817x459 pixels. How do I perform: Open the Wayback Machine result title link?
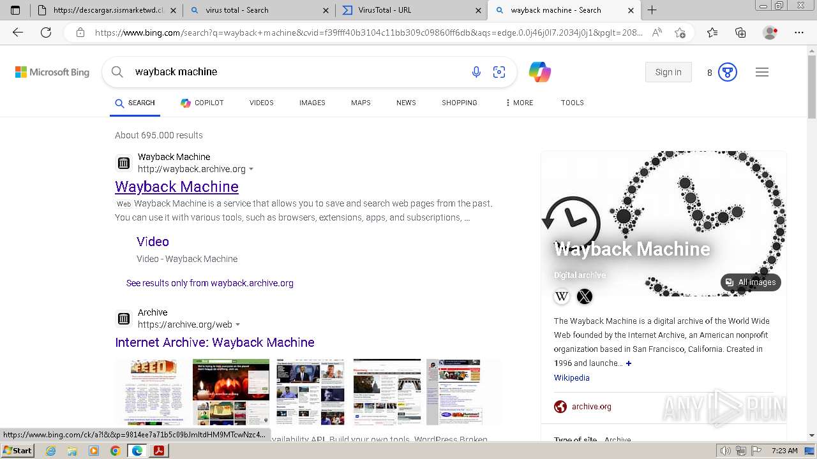pyautogui.click(x=177, y=187)
